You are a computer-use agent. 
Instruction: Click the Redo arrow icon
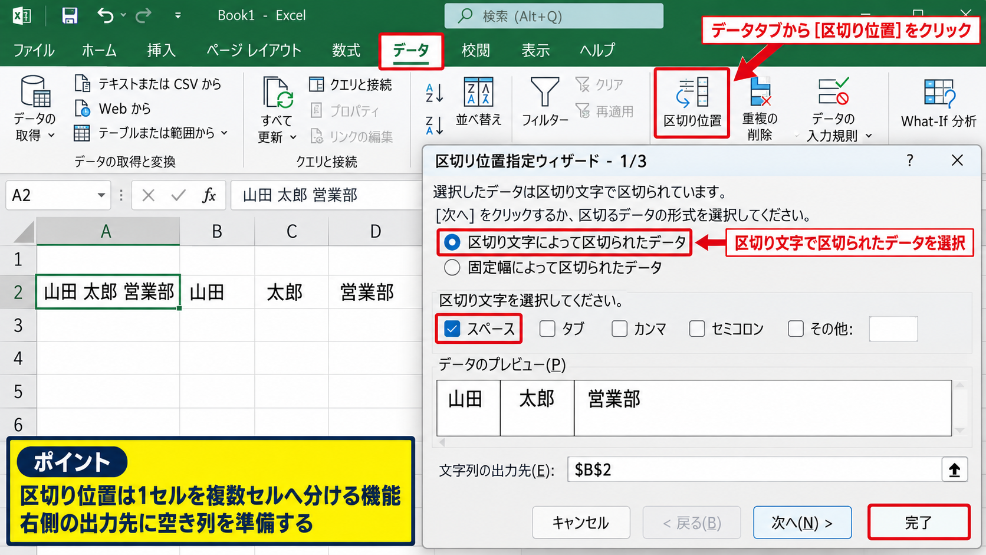tap(143, 15)
